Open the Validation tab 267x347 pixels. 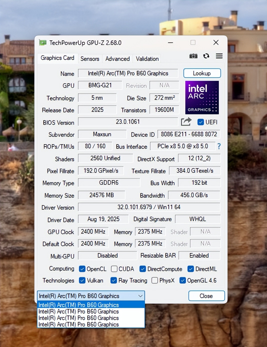(x=147, y=59)
